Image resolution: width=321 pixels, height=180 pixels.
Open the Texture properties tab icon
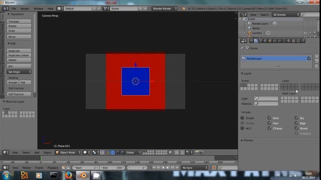293,41
